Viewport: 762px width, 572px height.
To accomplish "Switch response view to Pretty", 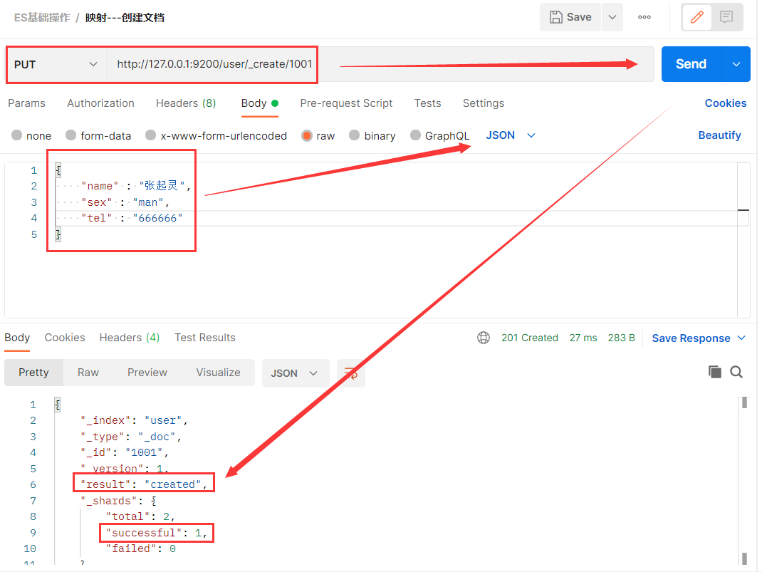I will point(33,373).
